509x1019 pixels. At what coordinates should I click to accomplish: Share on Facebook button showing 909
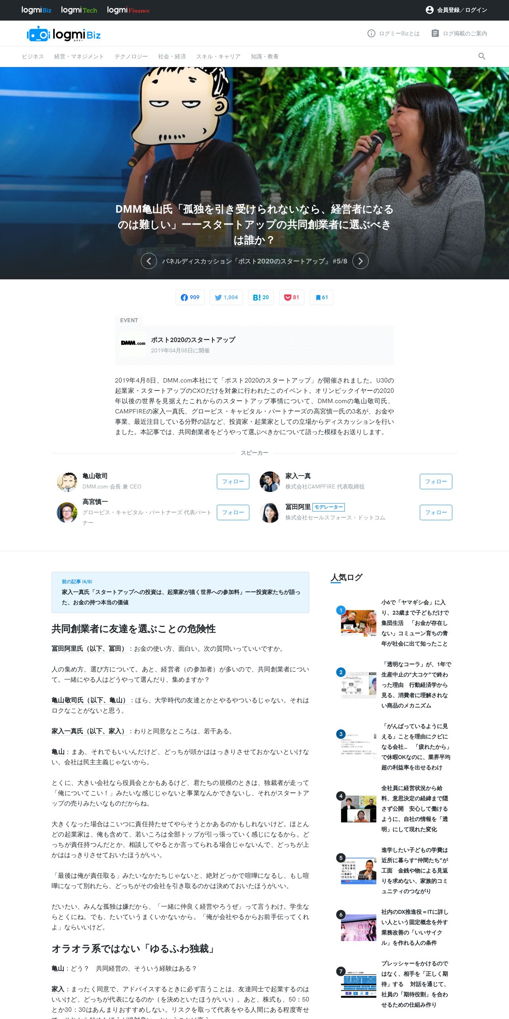pyautogui.click(x=190, y=297)
